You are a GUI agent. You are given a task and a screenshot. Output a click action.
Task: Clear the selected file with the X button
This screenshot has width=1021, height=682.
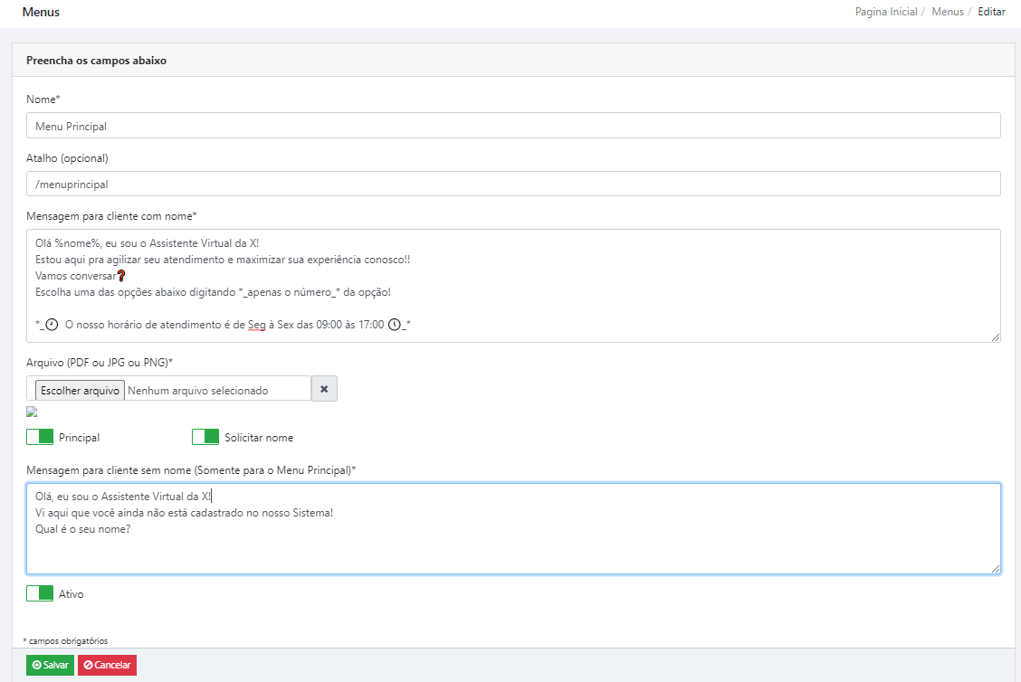(x=324, y=389)
